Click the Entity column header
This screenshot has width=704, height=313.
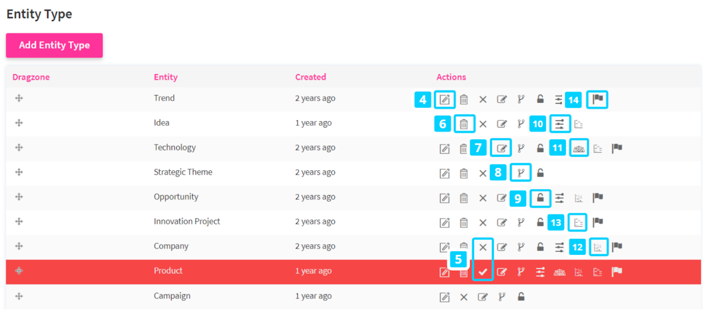(x=166, y=77)
